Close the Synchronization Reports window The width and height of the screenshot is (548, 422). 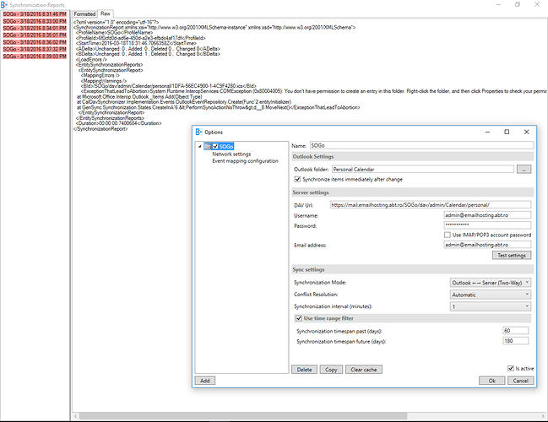tap(537, 4)
